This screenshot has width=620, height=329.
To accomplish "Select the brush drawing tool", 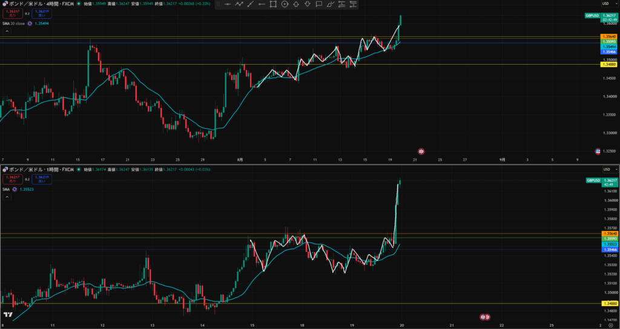I will (331, 4).
